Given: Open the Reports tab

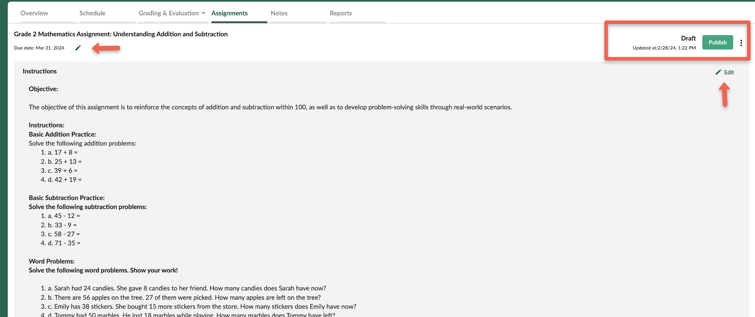Looking at the screenshot, I should tap(341, 13).
